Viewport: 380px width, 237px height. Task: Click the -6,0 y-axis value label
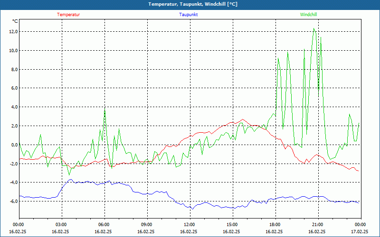(x=13, y=201)
